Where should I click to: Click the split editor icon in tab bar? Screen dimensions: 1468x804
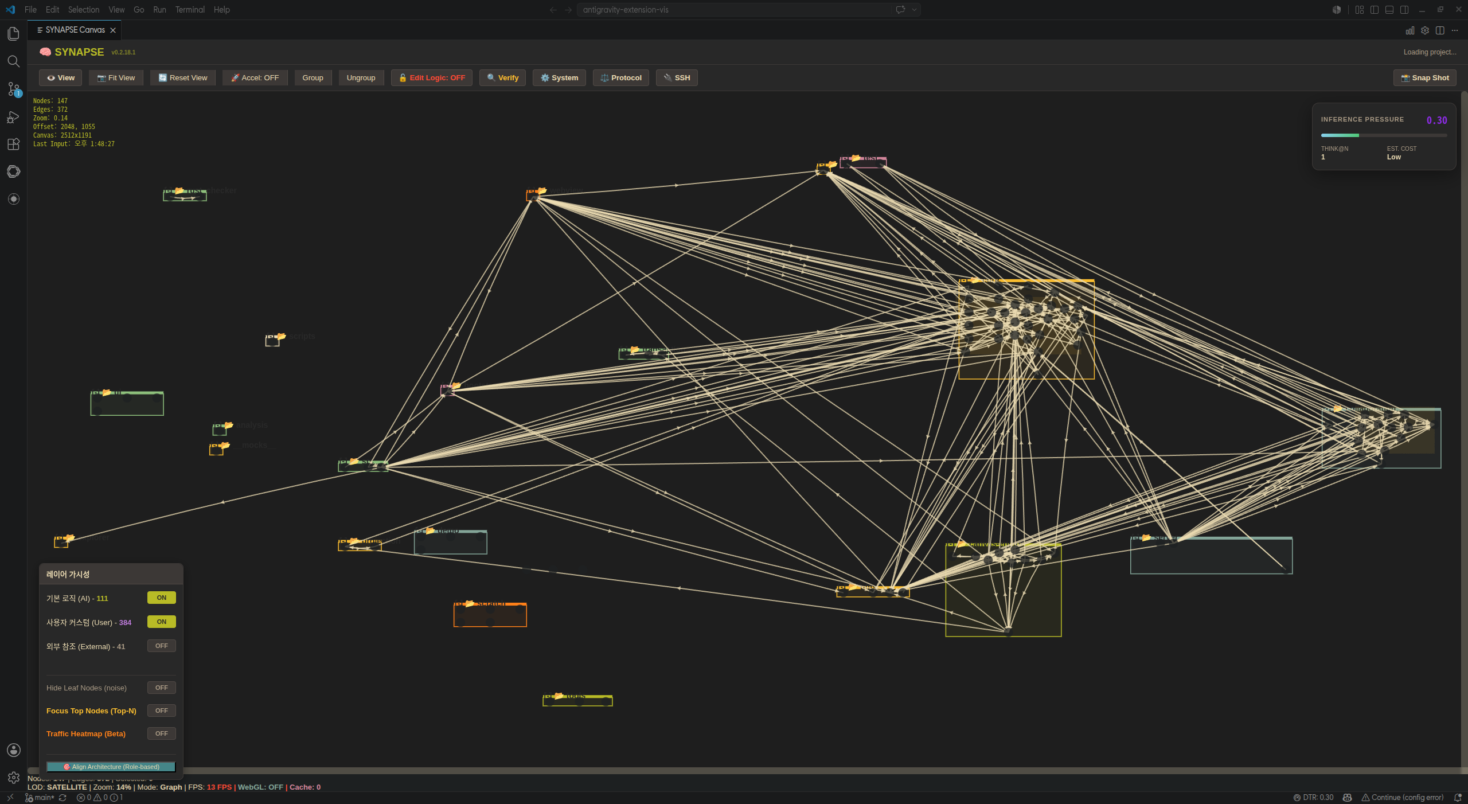click(1440, 30)
